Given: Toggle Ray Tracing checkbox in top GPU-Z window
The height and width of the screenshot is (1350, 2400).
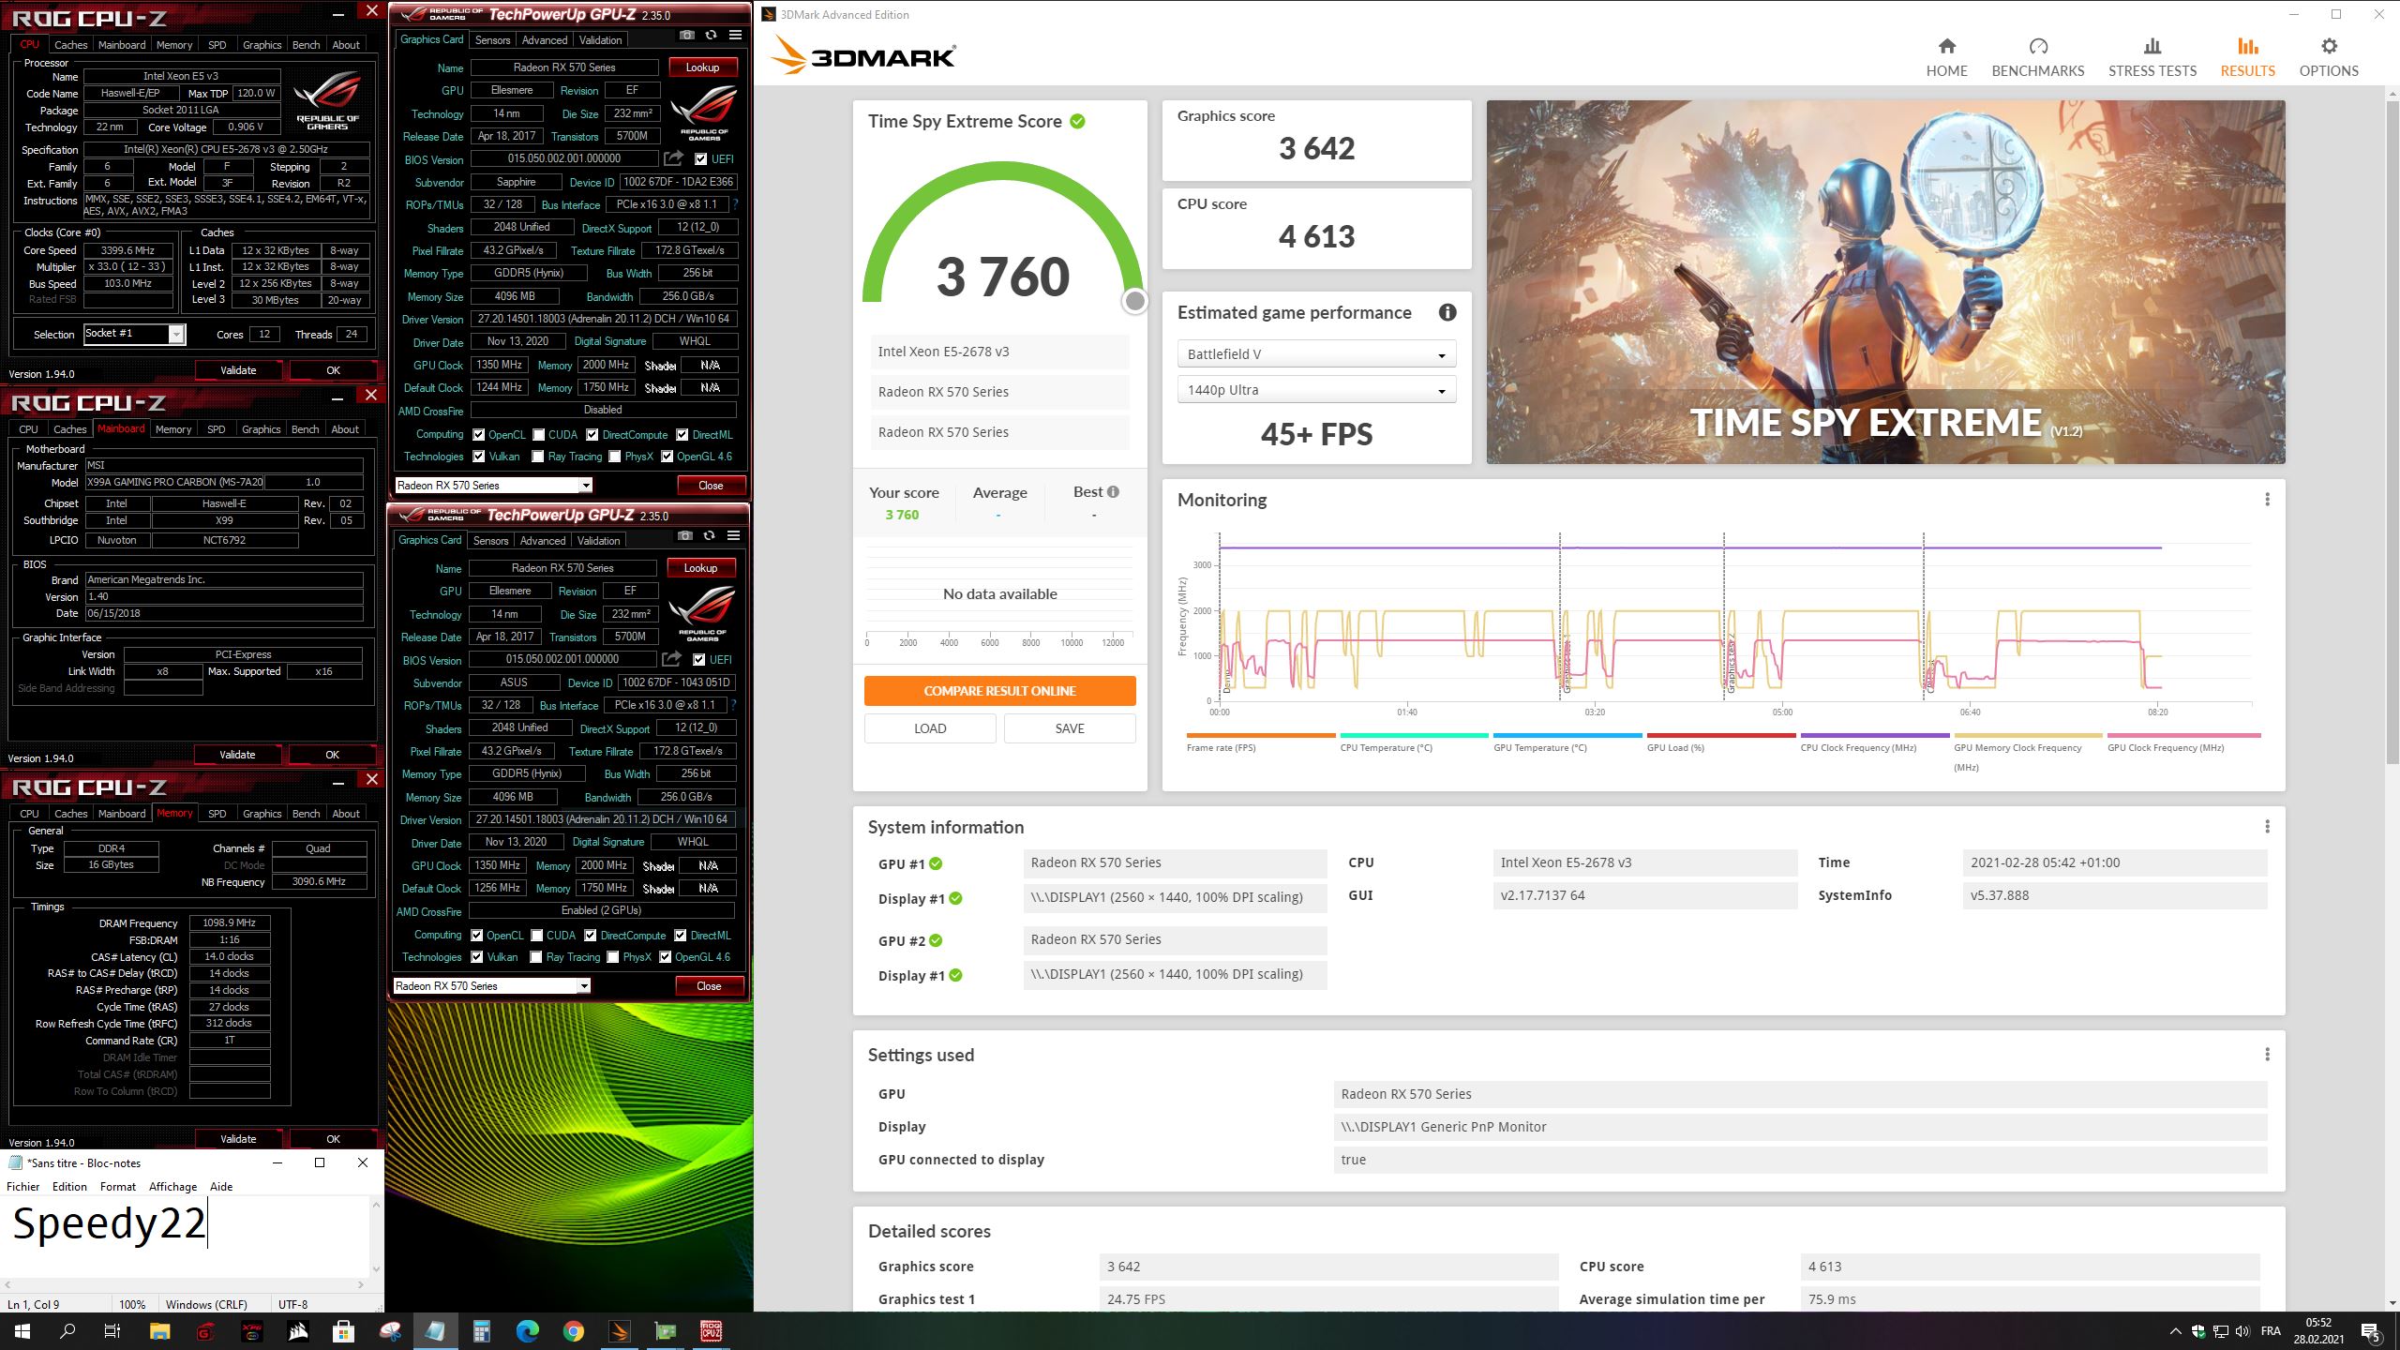Looking at the screenshot, I should [x=538, y=457].
